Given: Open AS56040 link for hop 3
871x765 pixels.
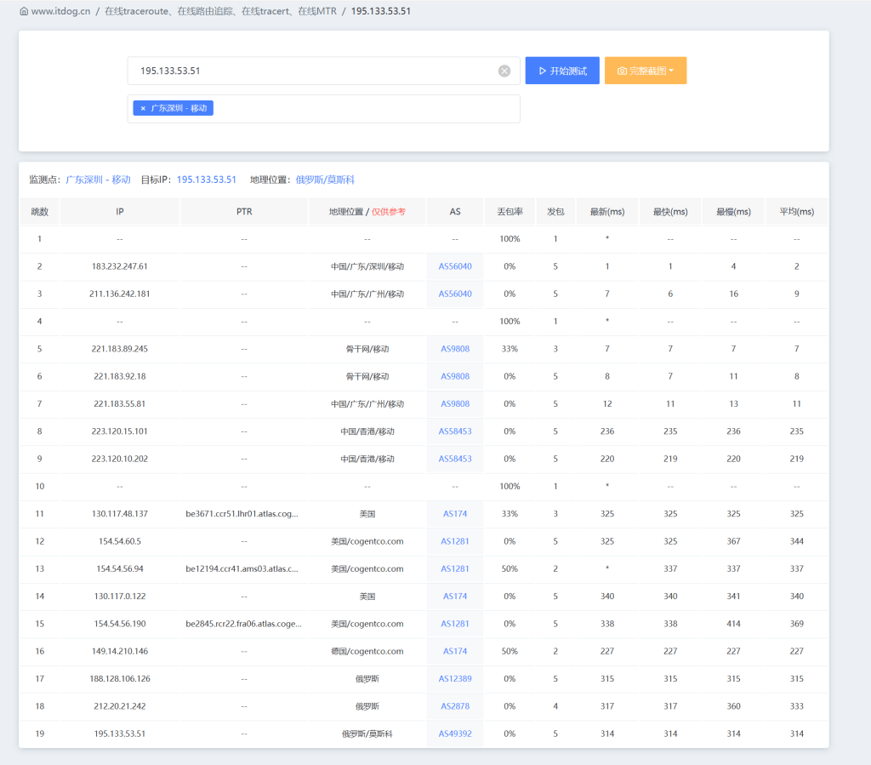Looking at the screenshot, I should (455, 294).
